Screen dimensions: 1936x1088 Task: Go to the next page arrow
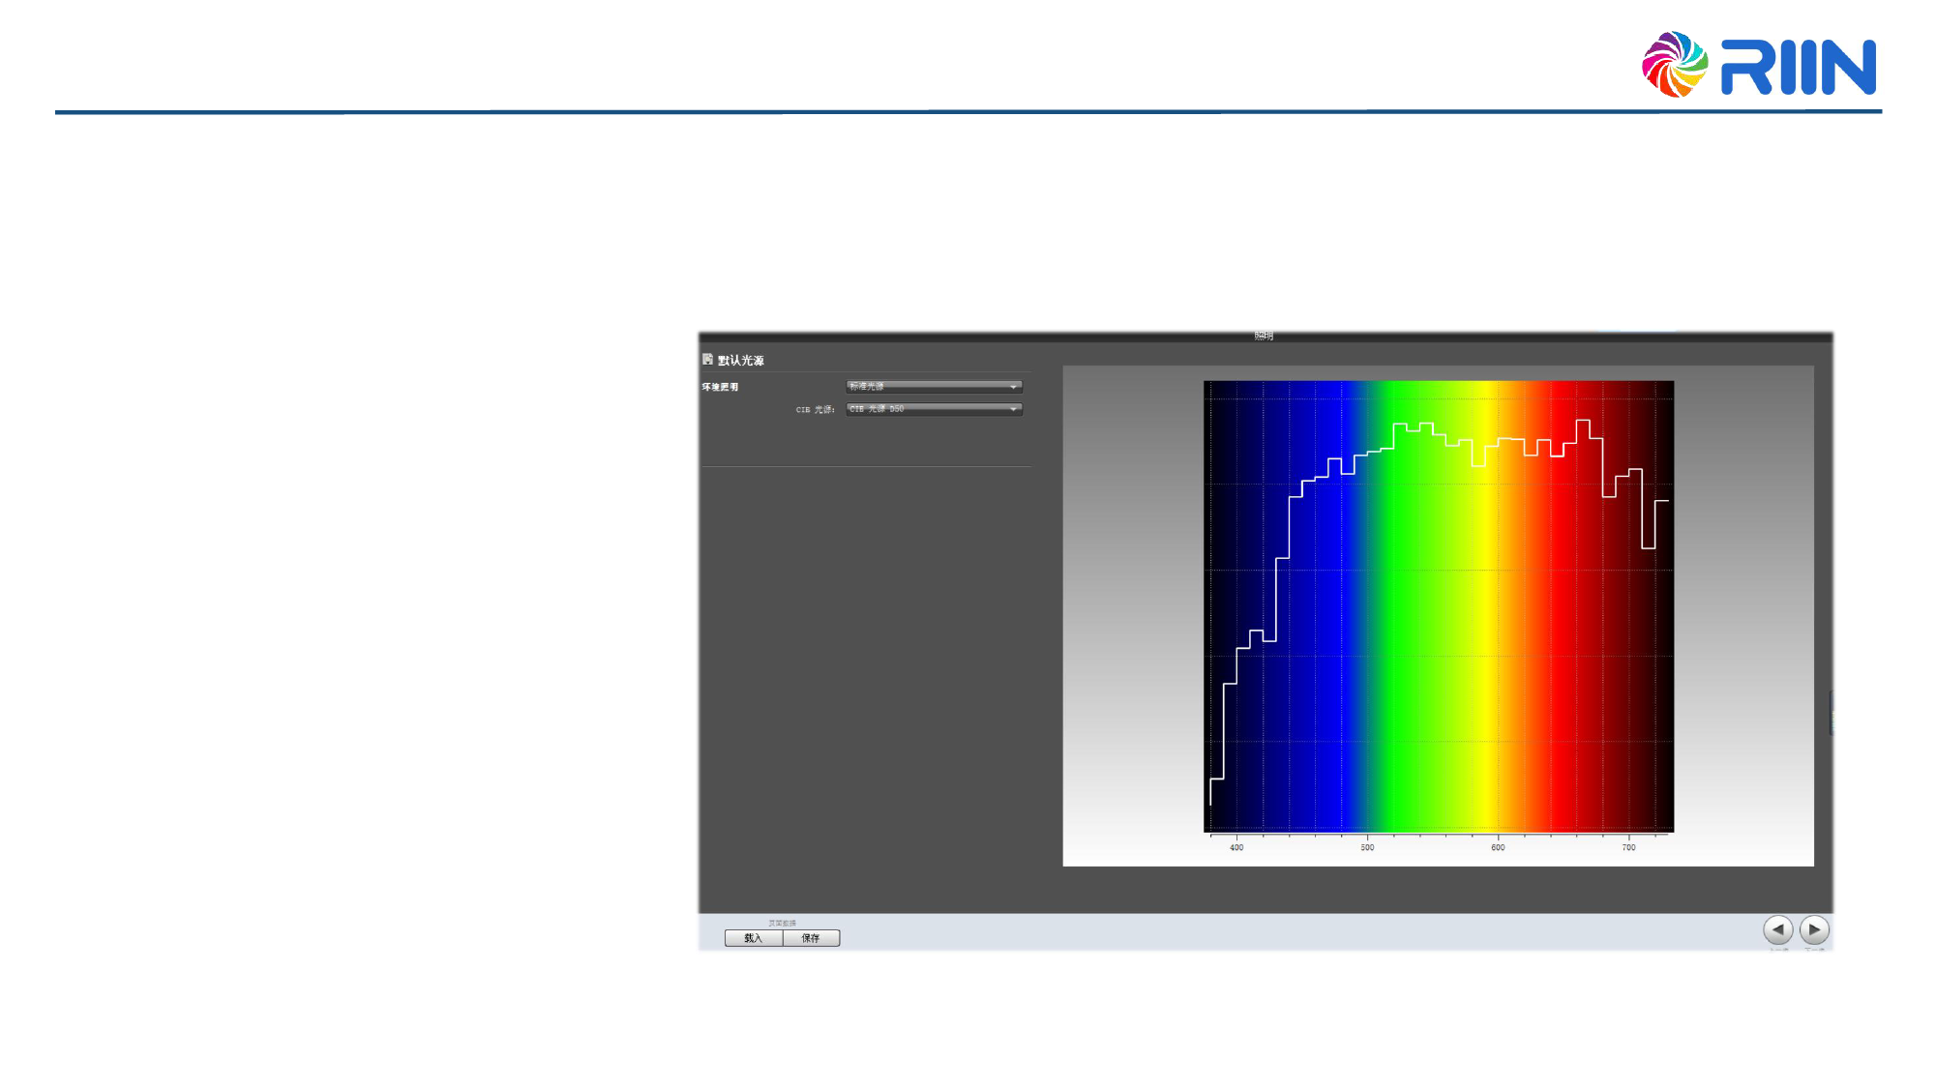coord(1814,929)
